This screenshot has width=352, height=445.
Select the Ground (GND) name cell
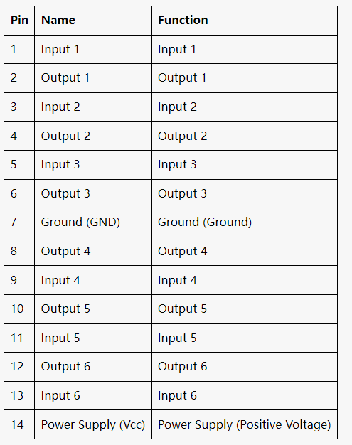coord(93,222)
